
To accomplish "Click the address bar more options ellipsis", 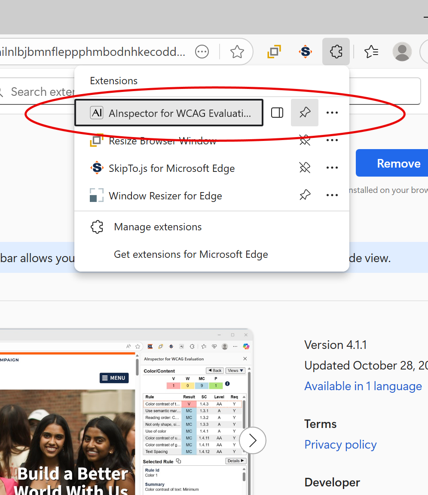I will pos(202,52).
